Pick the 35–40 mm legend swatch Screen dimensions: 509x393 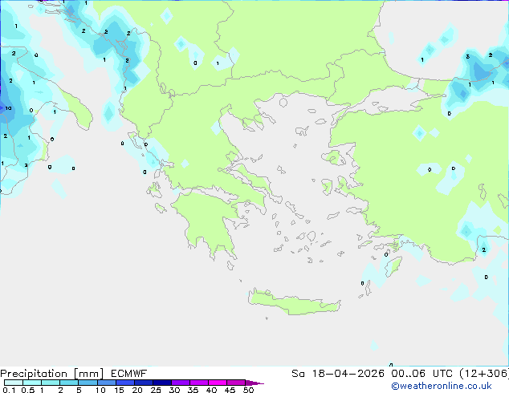pos(198,383)
